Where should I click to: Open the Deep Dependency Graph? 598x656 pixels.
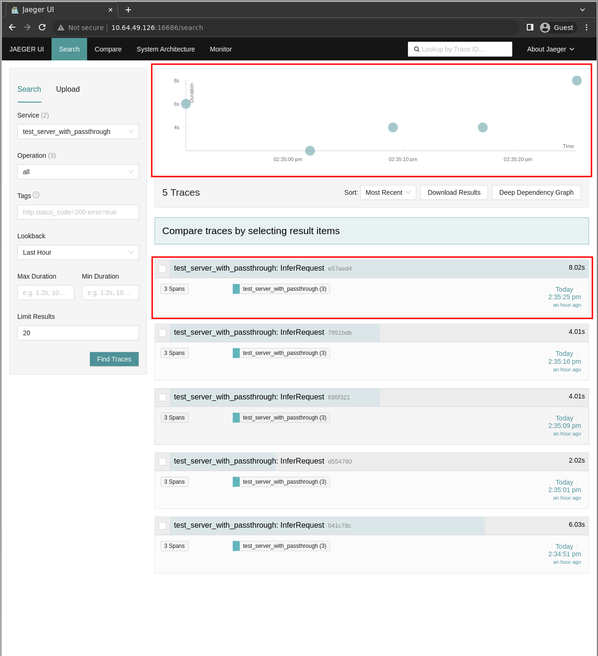point(537,192)
